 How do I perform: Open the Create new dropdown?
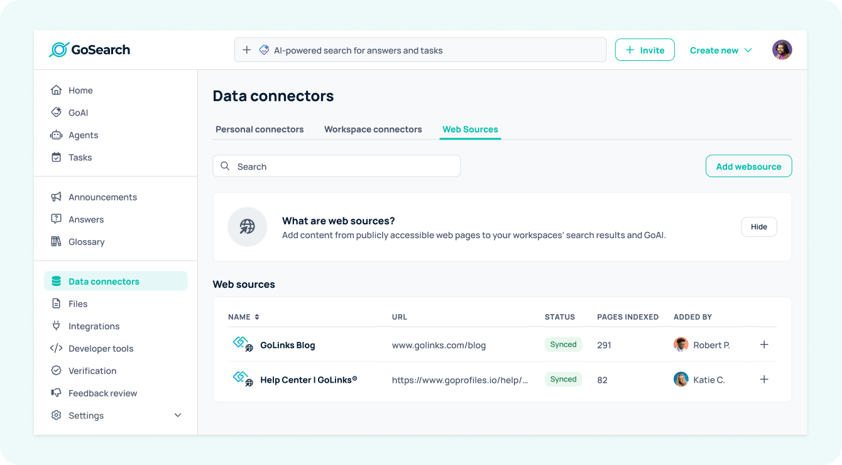pyautogui.click(x=721, y=50)
